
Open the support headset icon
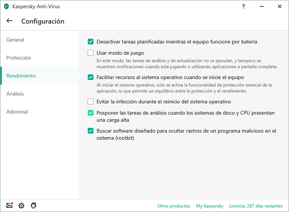click(x=33, y=206)
